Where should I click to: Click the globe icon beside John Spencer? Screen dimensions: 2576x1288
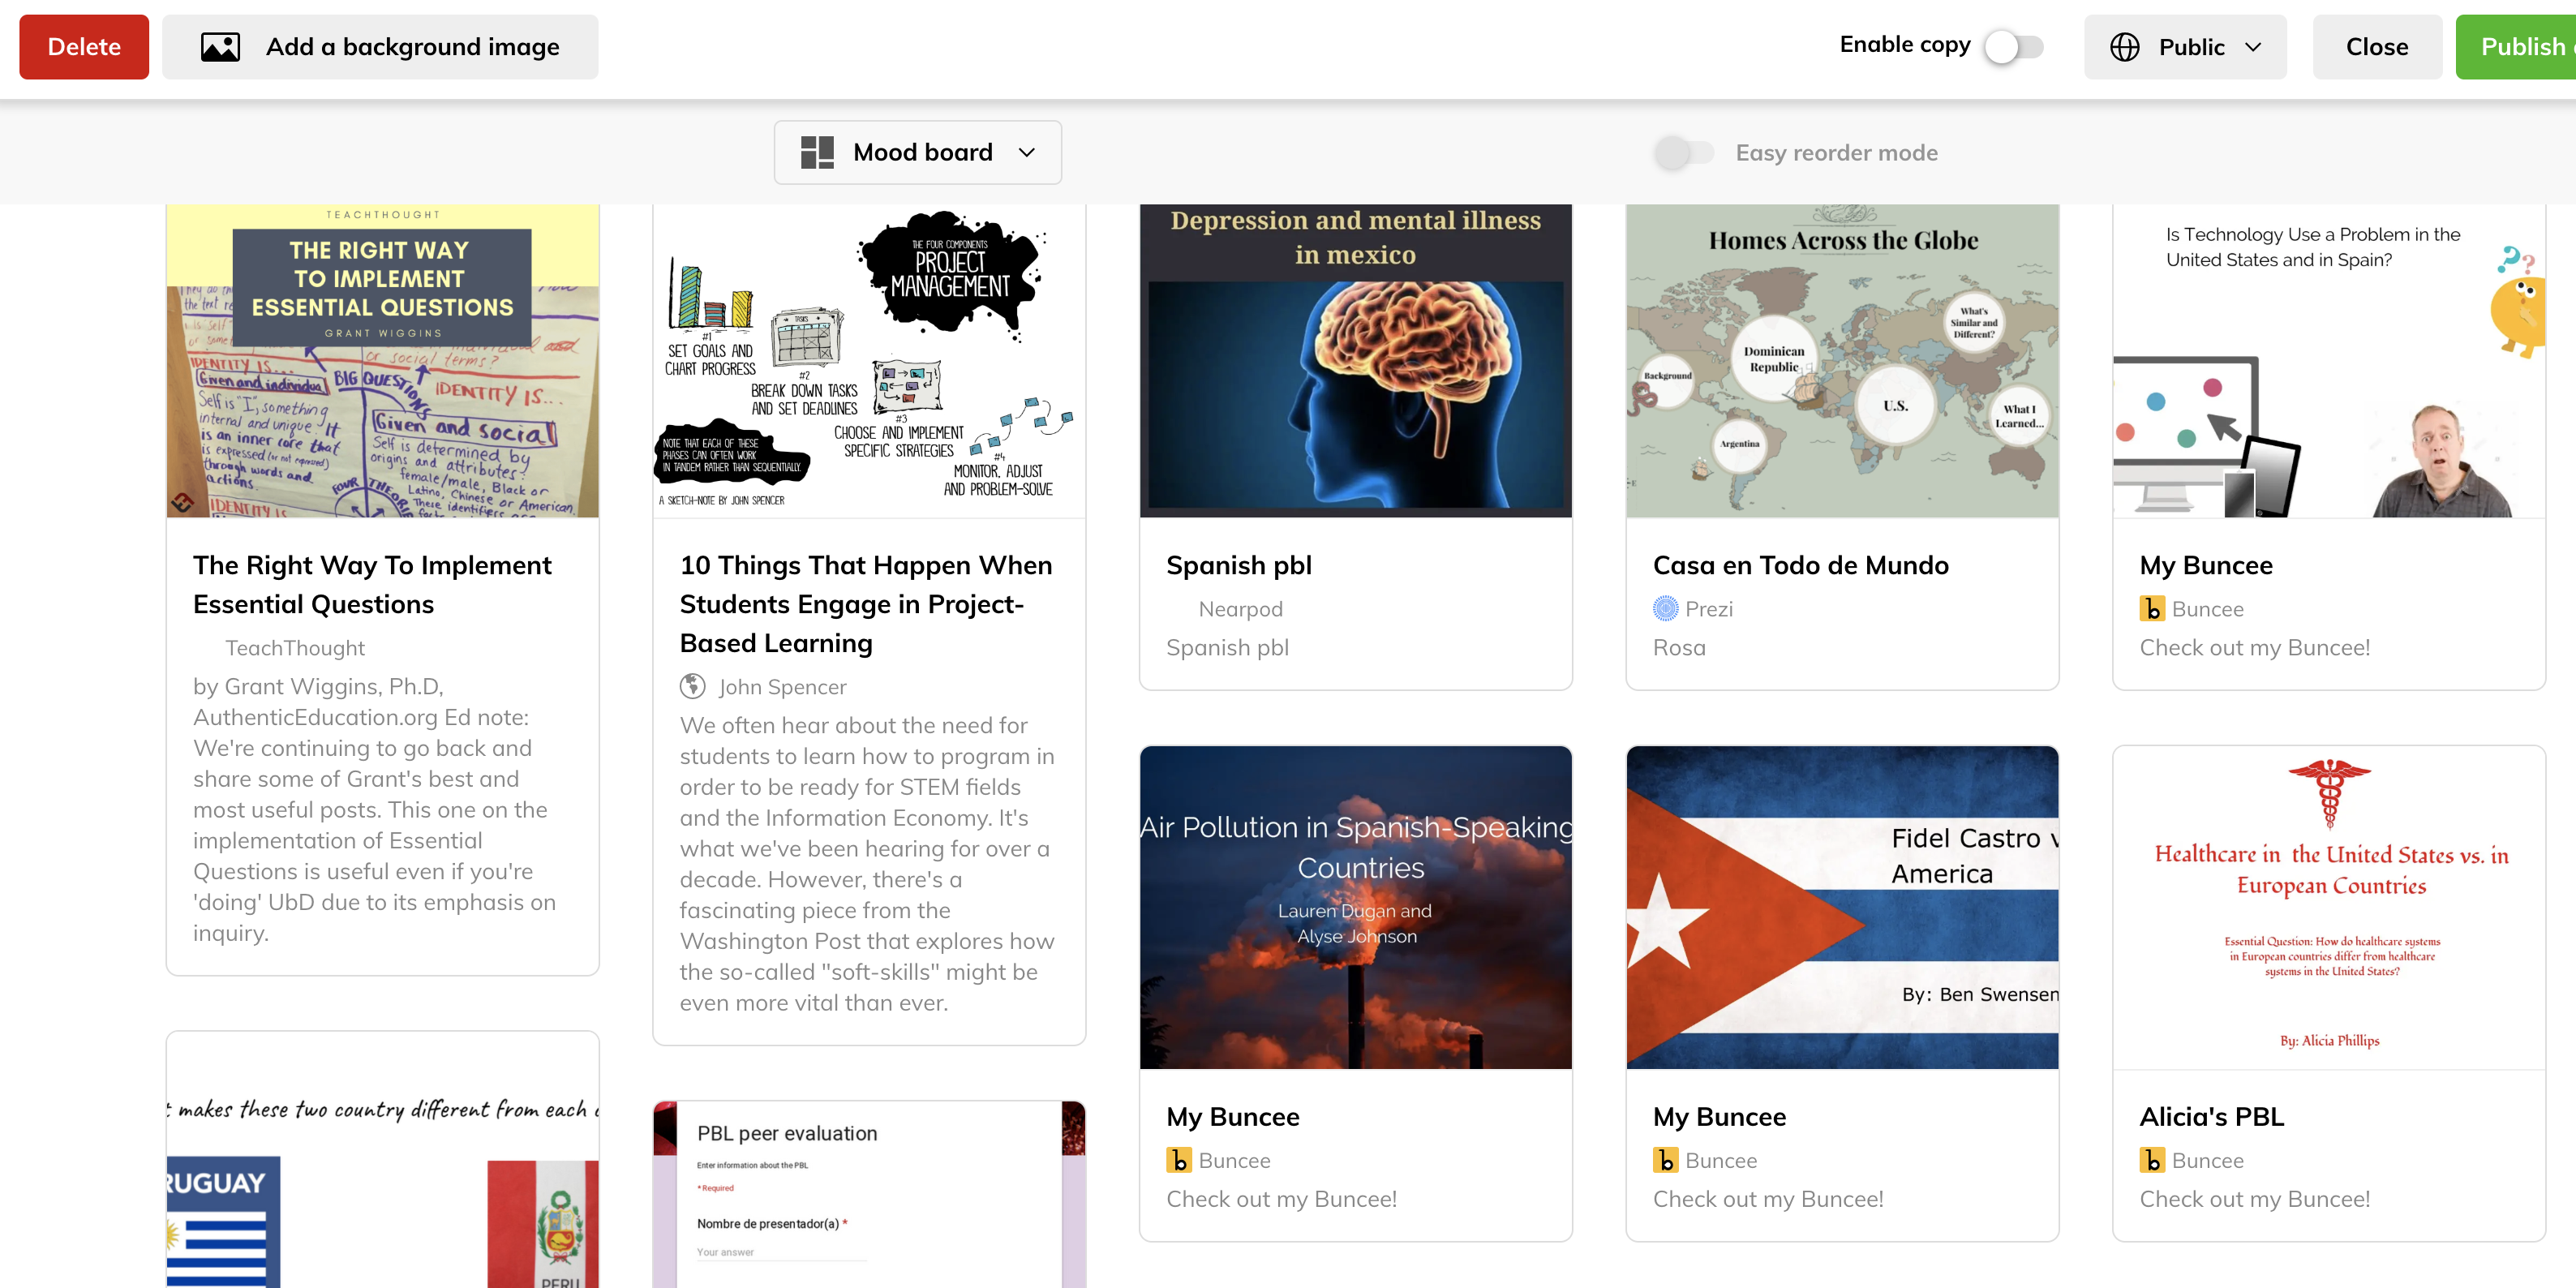(692, 686)
